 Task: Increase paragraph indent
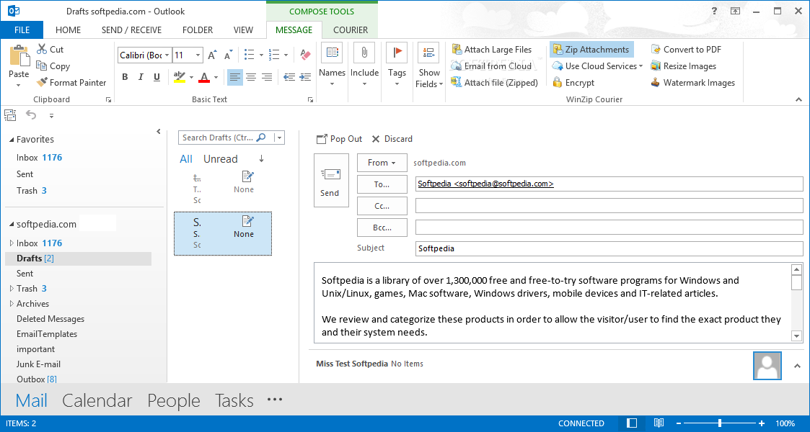tap(305, 77)
